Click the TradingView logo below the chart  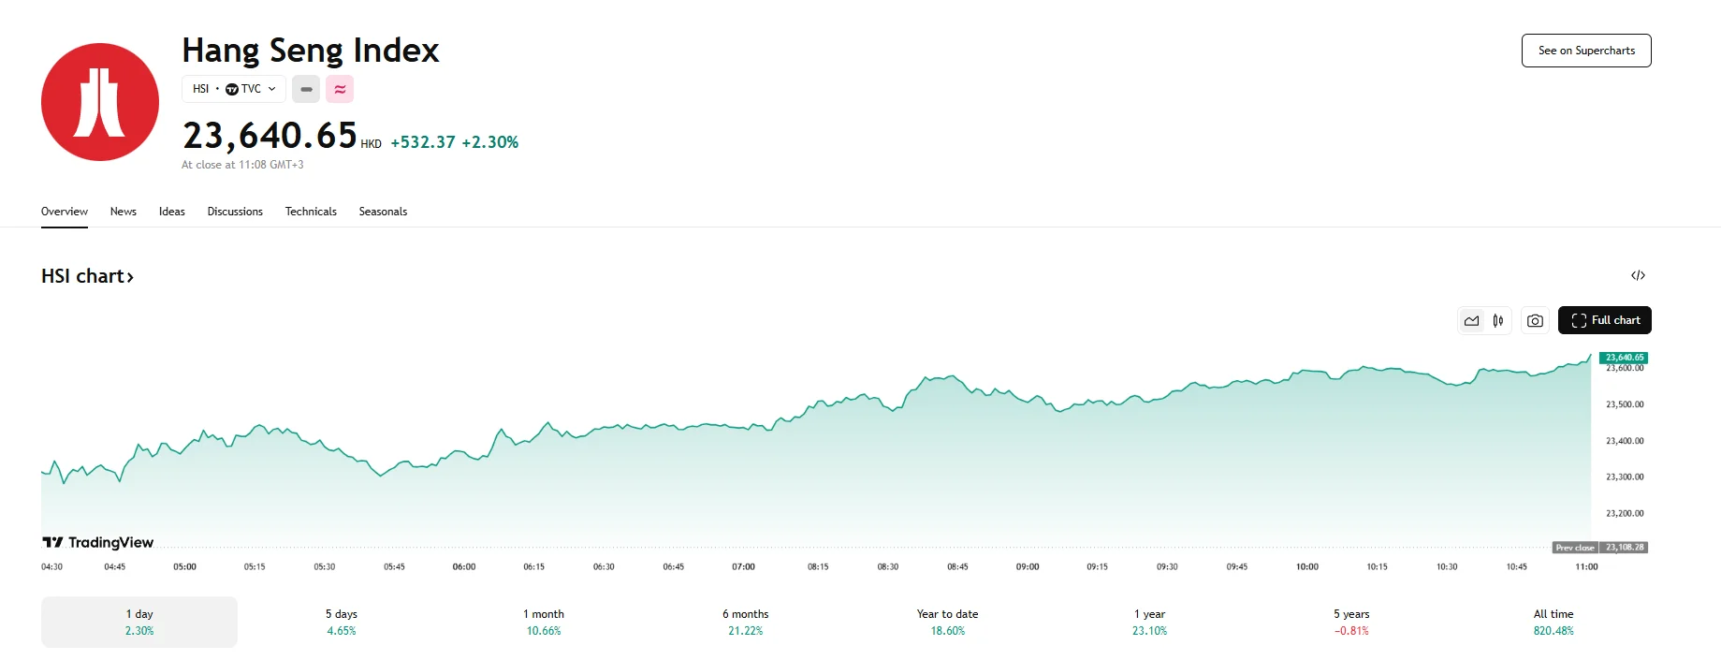pyautogui.click(x=97, y=542)
